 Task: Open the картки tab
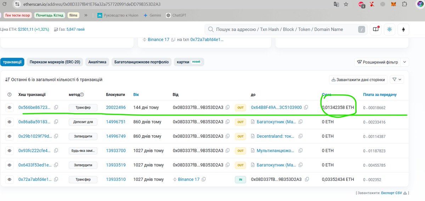[189, 62]
